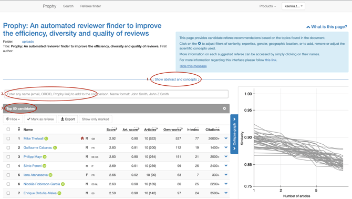
Task: Click the gear icon in the info message
Action: (199, 43)
